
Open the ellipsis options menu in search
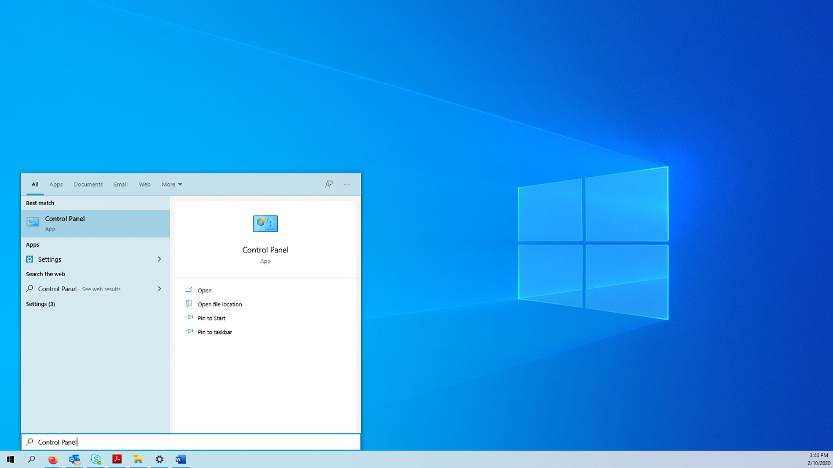(347, 184)
